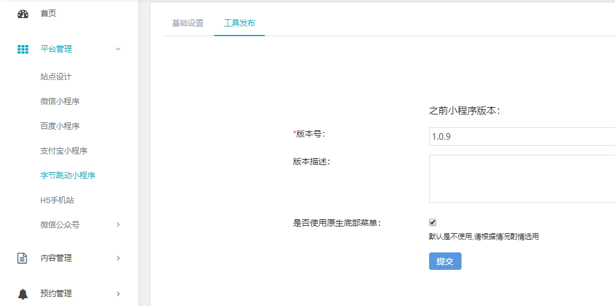615x306 pixels.
Task: Click the grid icon next to 平台管理
Action: (23, 49)
